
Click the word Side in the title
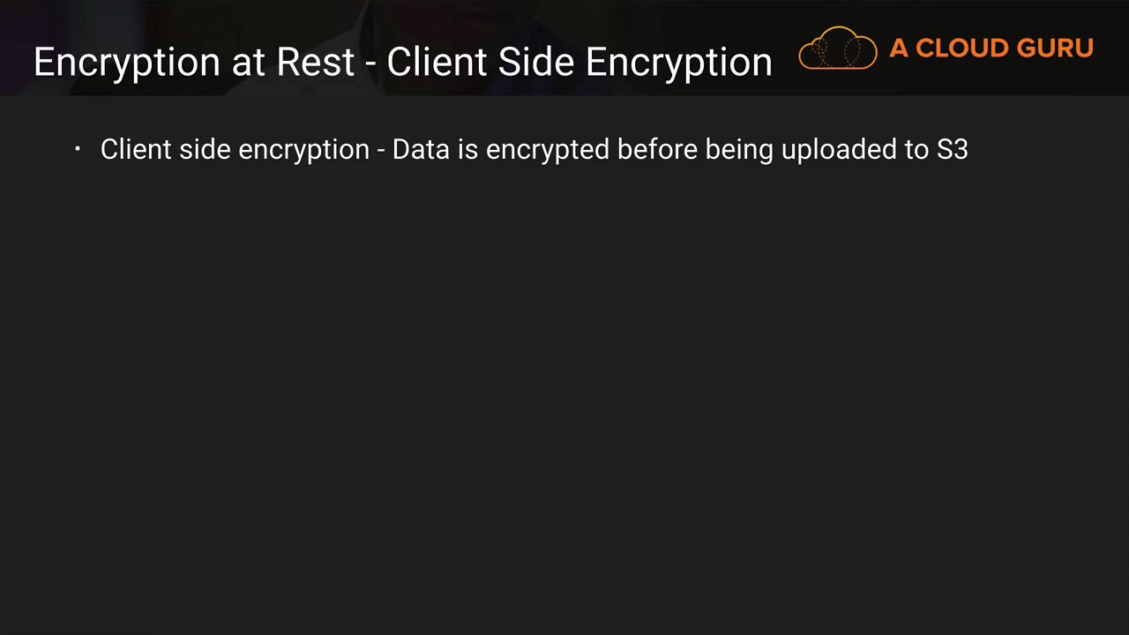pos(535,62)
